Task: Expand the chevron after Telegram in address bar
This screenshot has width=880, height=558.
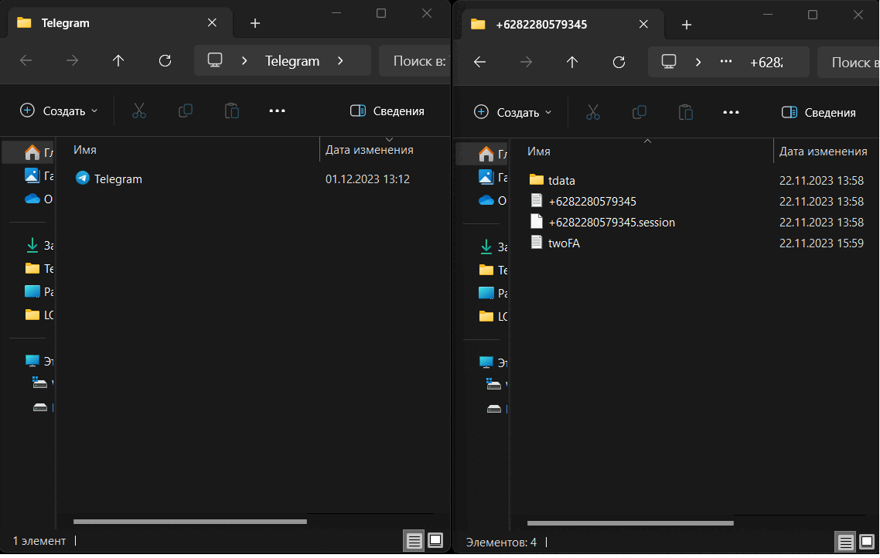Action: tap(340, 61)
